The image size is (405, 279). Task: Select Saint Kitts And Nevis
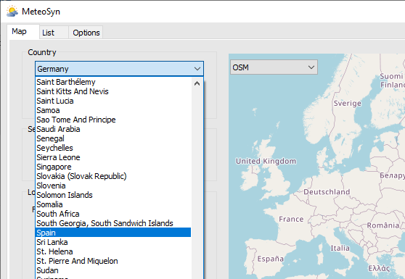[113, 91]
